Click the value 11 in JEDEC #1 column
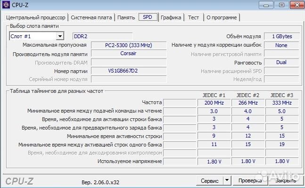Viewport: 305px width, 188px height. click(214, 144)
